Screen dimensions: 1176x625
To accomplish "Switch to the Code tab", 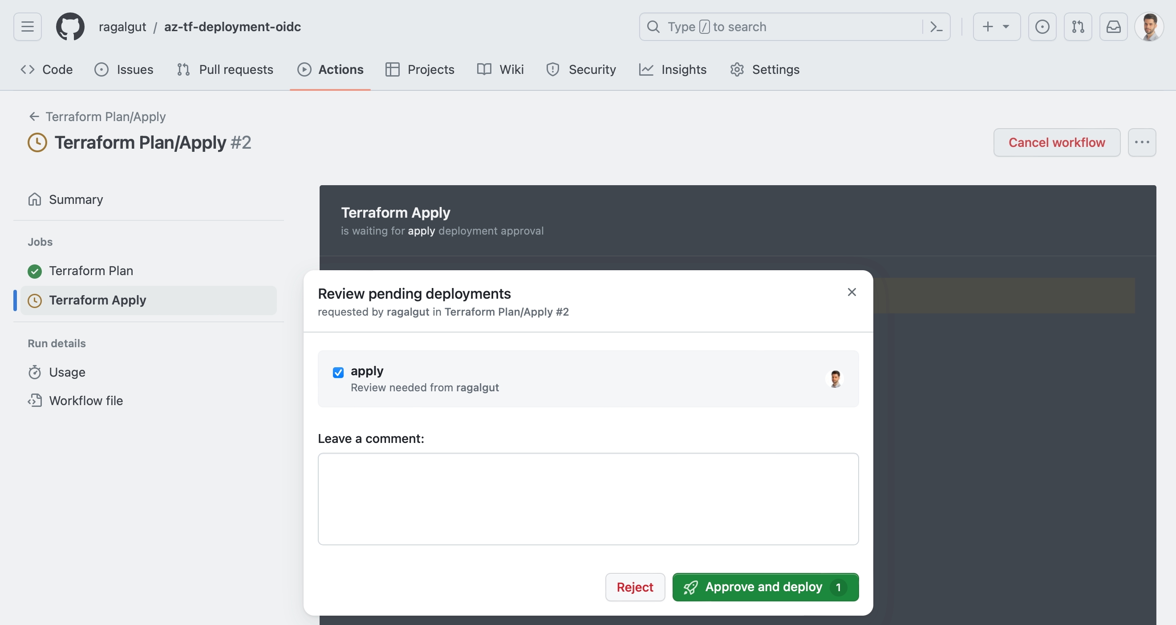I will pos(46,69).
